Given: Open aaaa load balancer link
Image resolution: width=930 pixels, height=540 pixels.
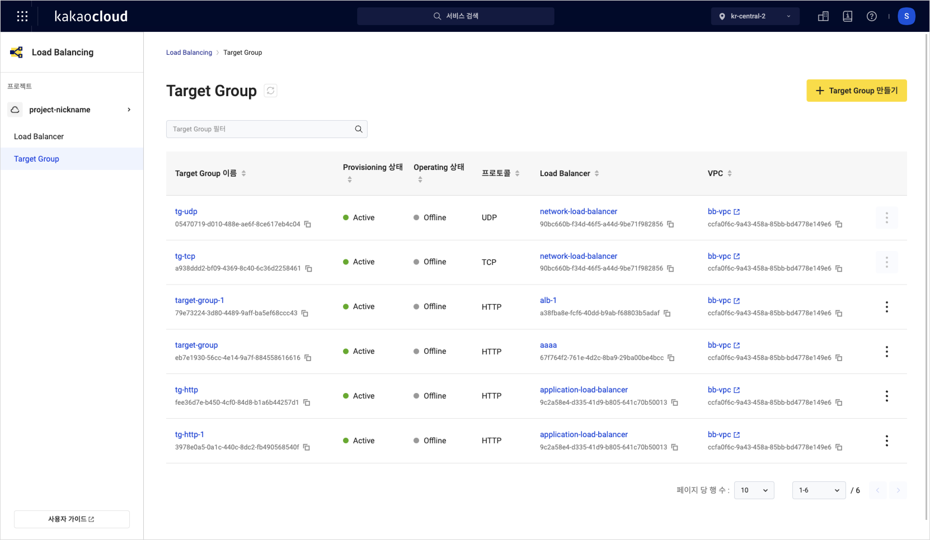Looking at the screenshot, I should (548, 345).
